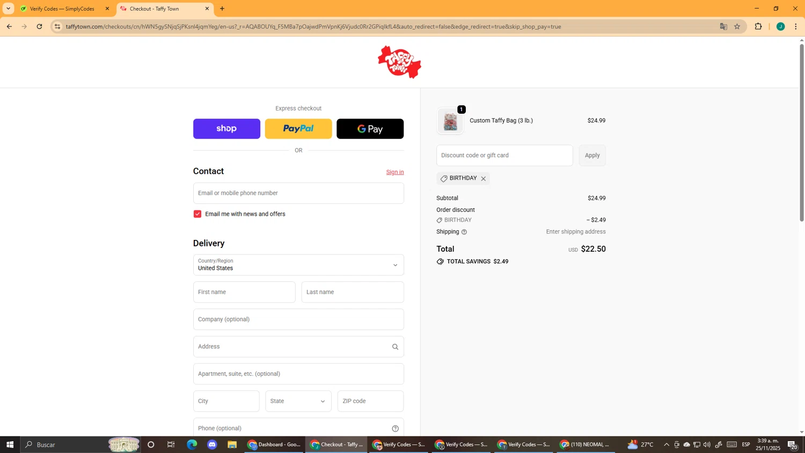The image size is (805, 453).
Task: Show the phone number help icon
Action: (x=395, y=428)
